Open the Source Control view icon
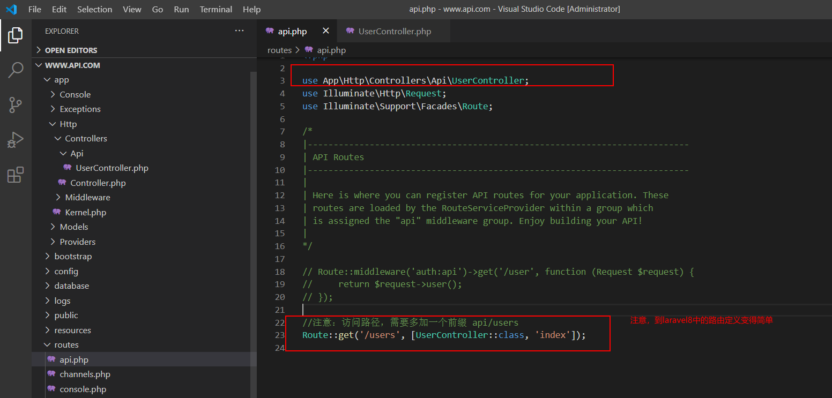This screenshot has width=832, height=398. (16, 105)
